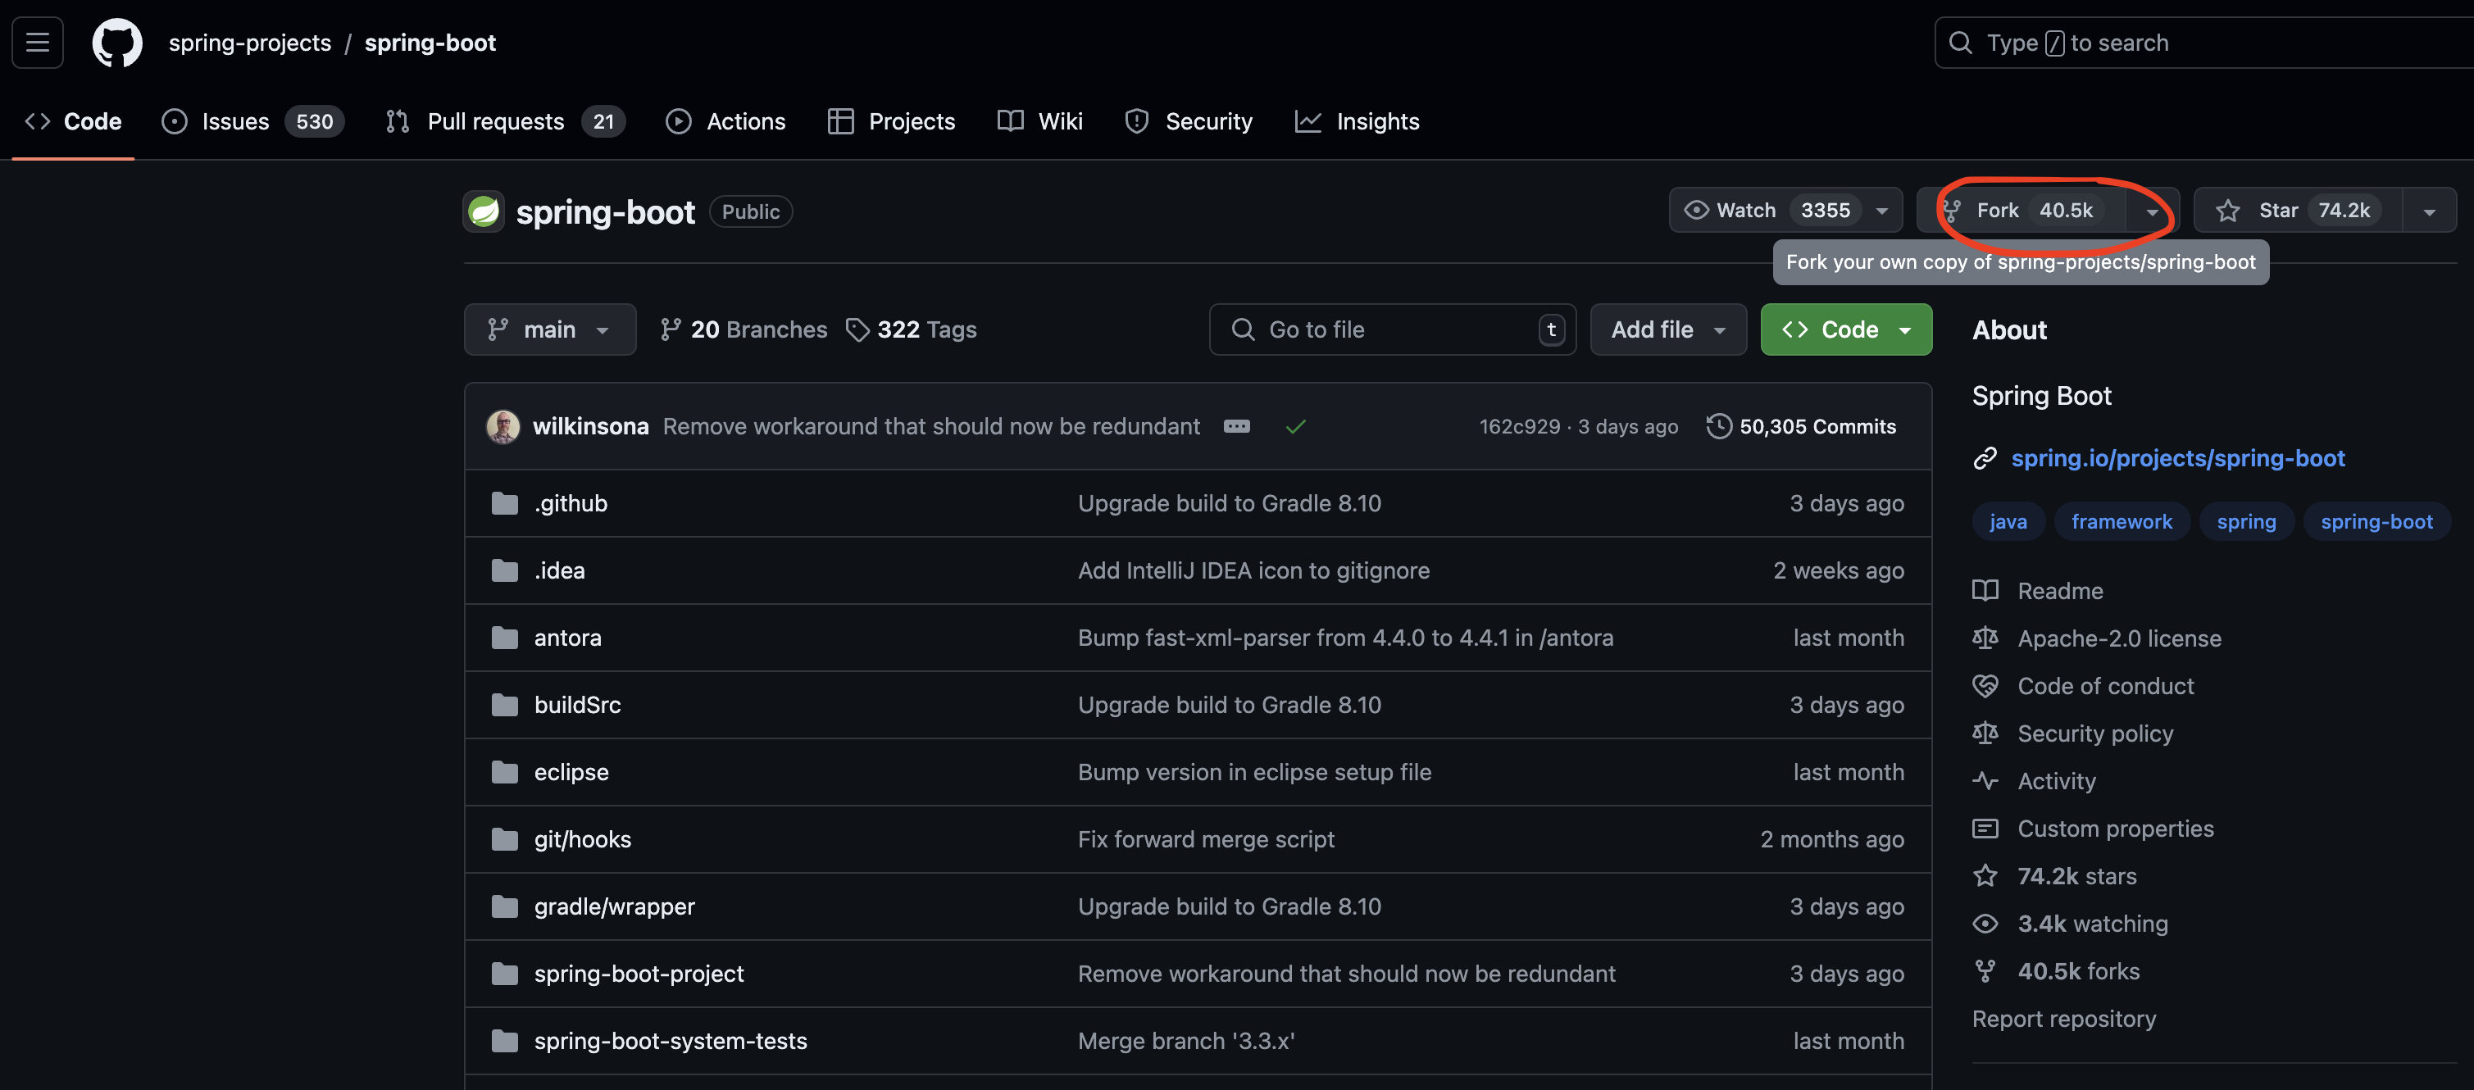
Task: Click the Activity pulse link
Action: coord(2055,781)
